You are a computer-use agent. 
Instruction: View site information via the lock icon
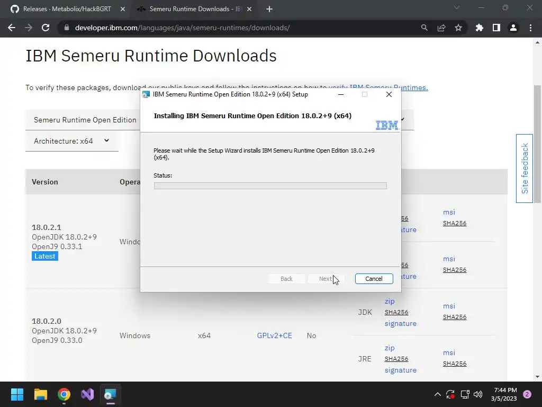[x=67, y=28]
